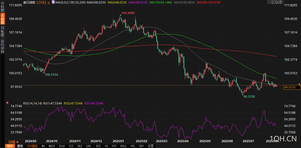Viewport: 301px width, 148px height.
Task: Toggle the KDJ indicator
Action: click(80, 146)
